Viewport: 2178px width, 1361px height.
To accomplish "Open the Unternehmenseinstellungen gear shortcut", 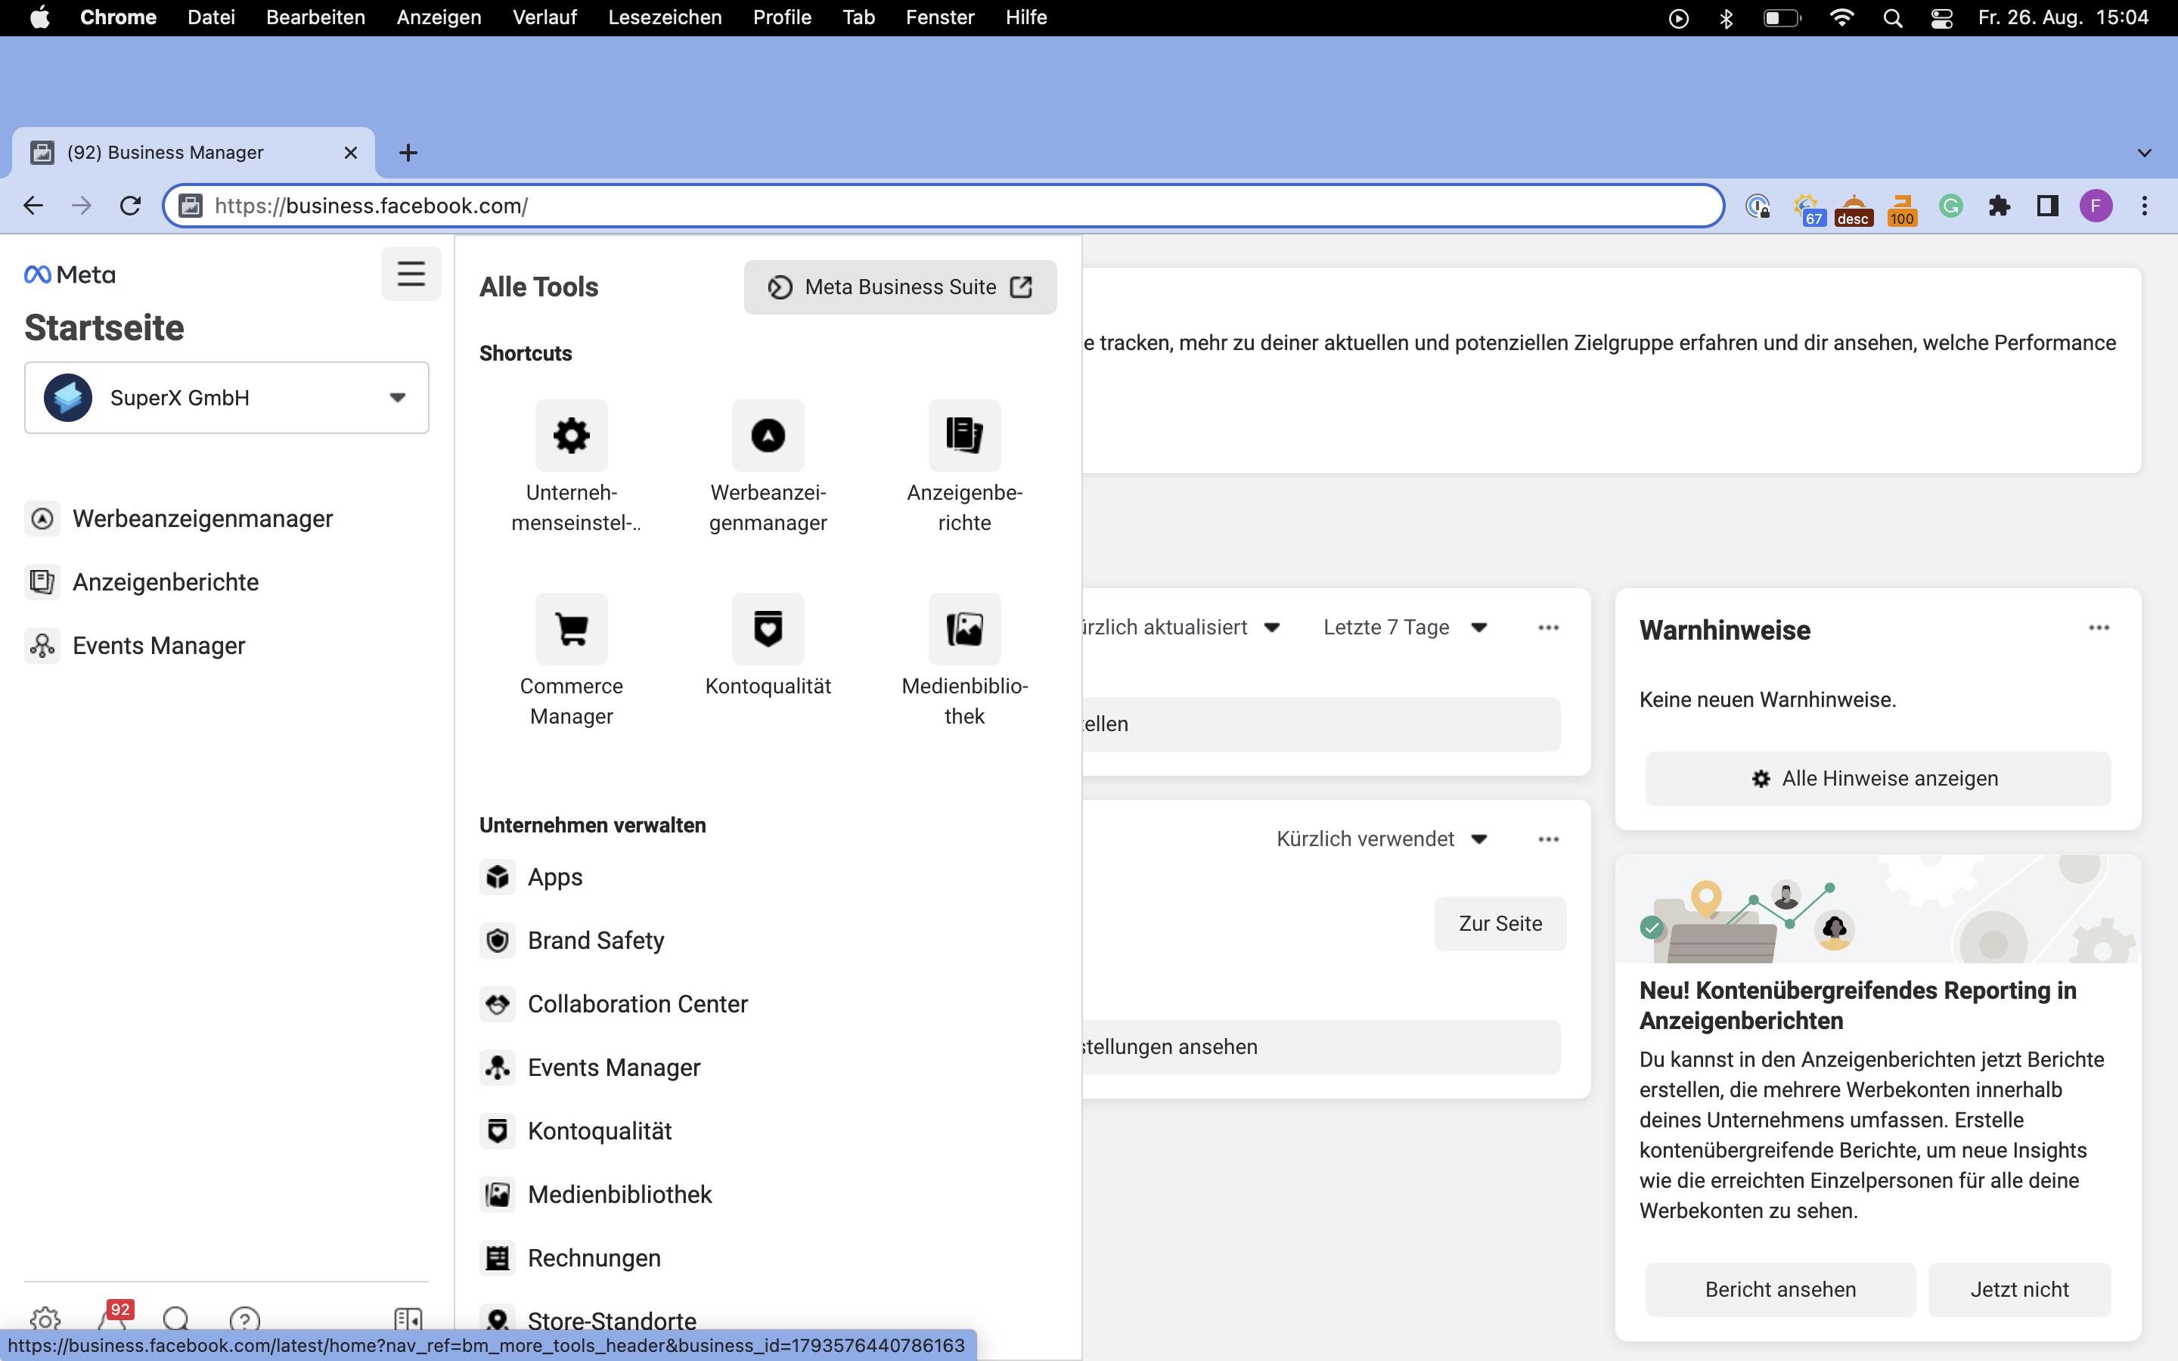I will tap(572, 435).
